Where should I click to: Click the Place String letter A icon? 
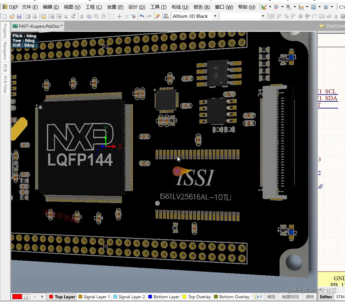336,16
